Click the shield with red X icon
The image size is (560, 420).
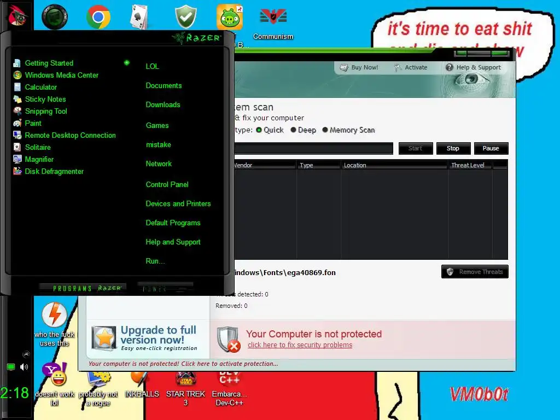(x=229, y=339)
